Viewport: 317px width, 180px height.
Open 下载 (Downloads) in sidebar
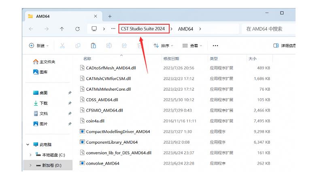click(x=40, y=103)
